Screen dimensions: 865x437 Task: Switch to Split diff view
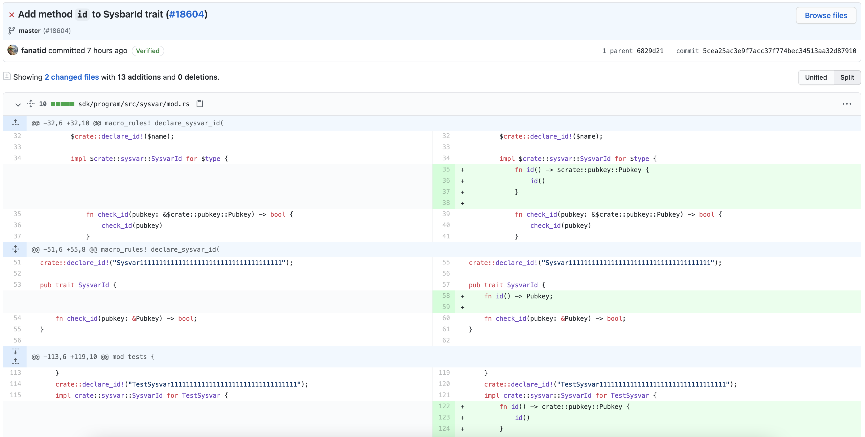(847, 78)
